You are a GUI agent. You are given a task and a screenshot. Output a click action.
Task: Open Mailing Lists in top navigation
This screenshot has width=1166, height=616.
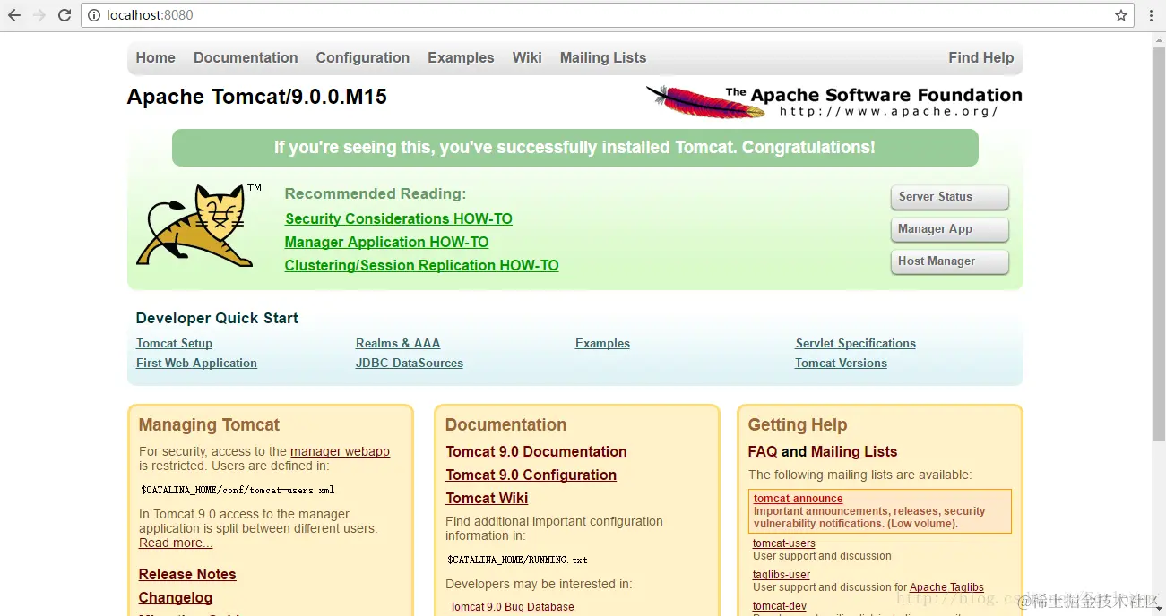[x=603, y=57]
